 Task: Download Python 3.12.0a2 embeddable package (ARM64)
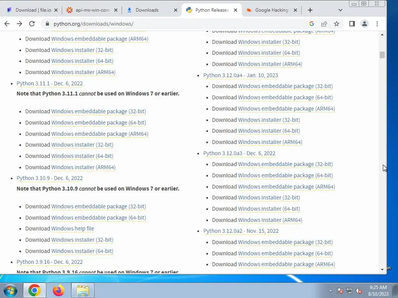click(286, 264)
